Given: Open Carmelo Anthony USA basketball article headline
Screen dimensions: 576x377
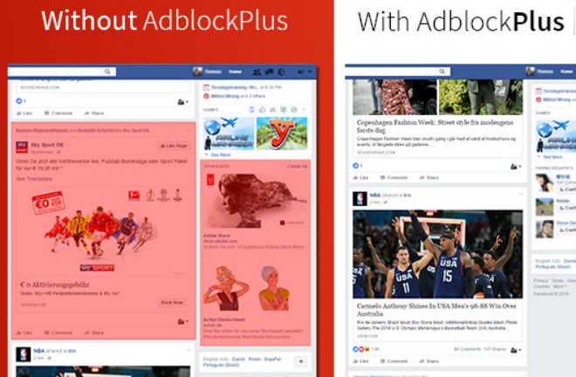Looking at the screenshot, I should [436, 310].
